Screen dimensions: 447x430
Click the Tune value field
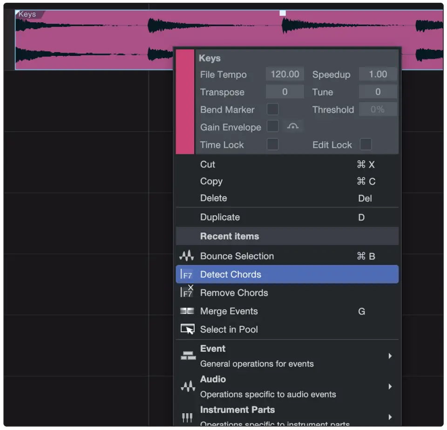378,92
